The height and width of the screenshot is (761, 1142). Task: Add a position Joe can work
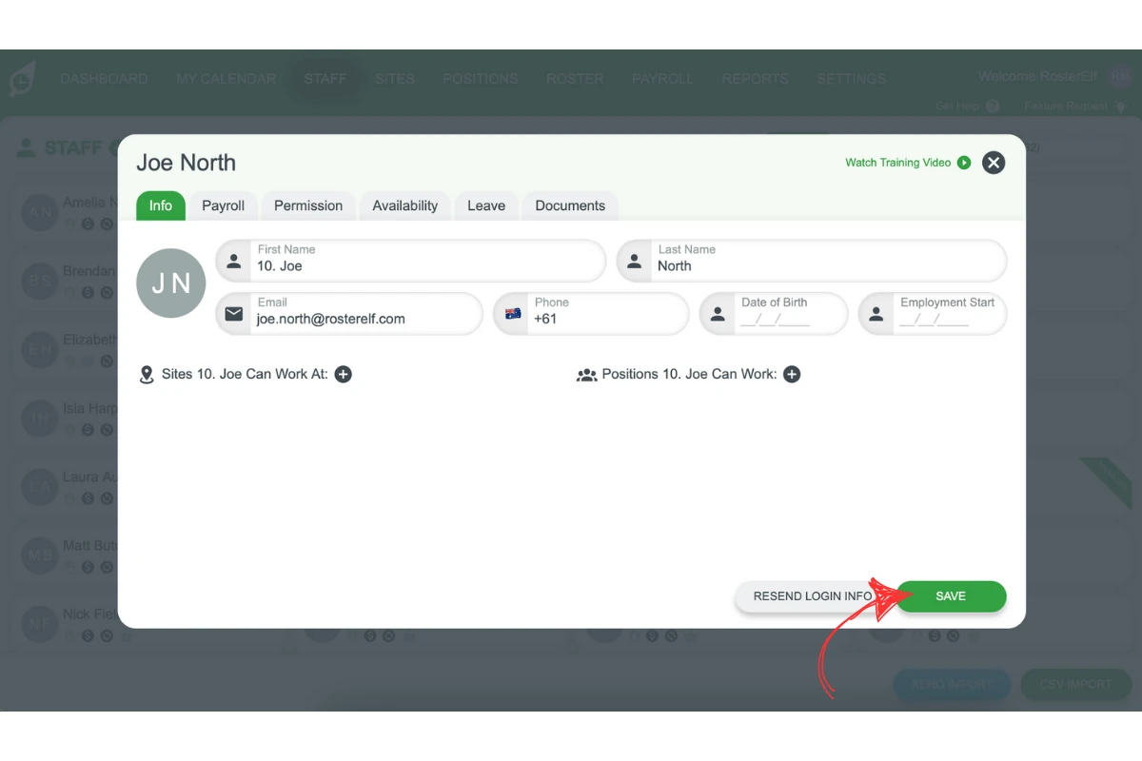[x=792, y=375]
